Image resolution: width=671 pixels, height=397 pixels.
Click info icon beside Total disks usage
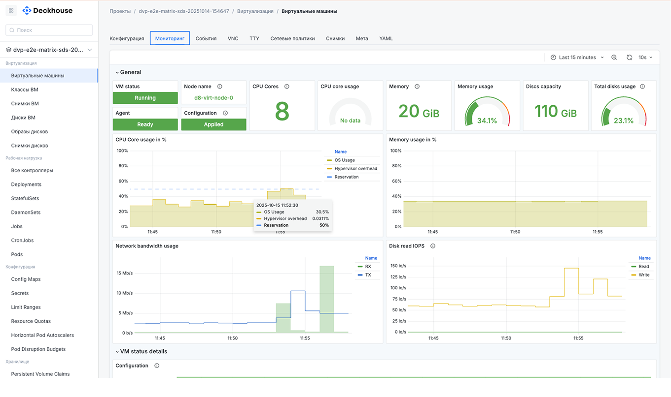[642, 87]
